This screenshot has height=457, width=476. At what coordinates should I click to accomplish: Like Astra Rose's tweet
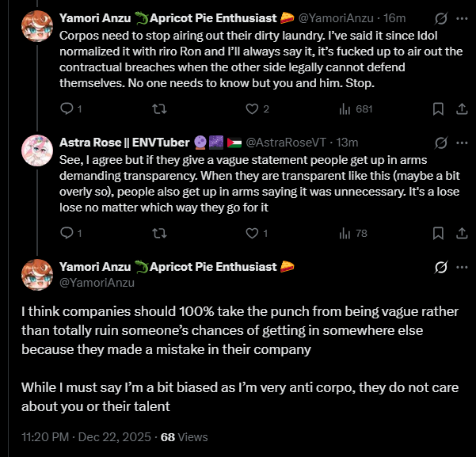click(252, 233)
